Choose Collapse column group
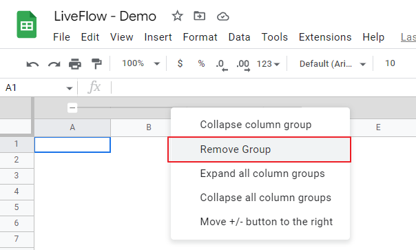This screenshot has width=416, height=250. (x=260, y=125)
